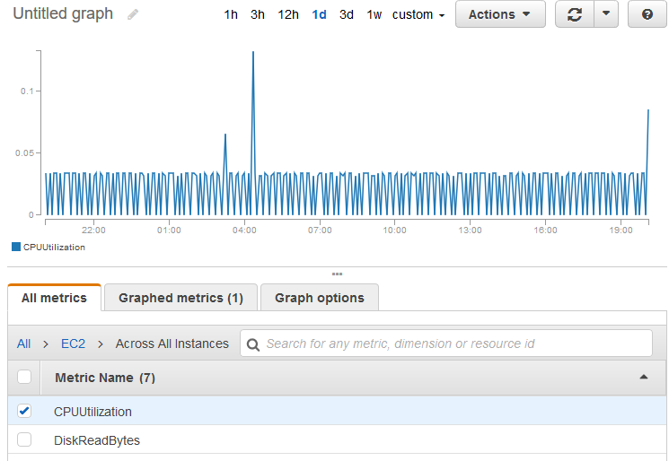Image resolution: width=669 pixels, height=461 pixels.
Task: Go to the EC2 breadcrumb link
Action: (73, 344)
